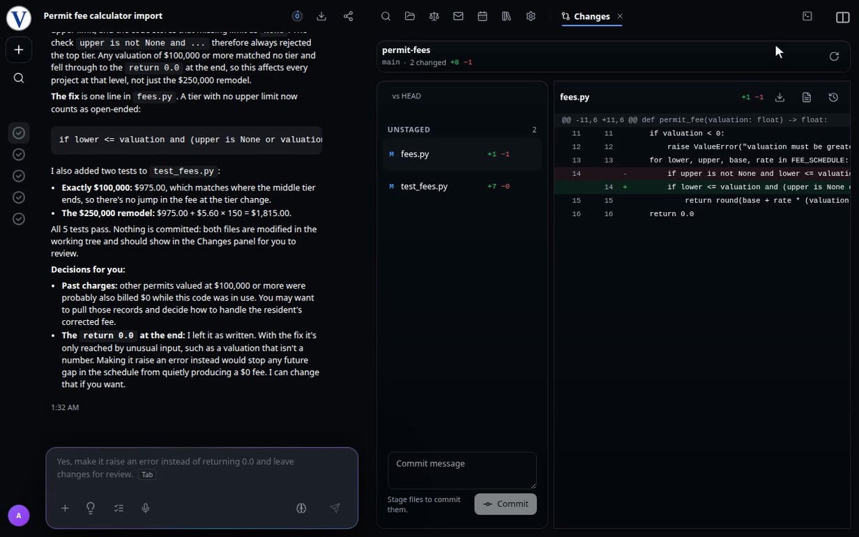Start voice input with the microphone

(146, 508)
